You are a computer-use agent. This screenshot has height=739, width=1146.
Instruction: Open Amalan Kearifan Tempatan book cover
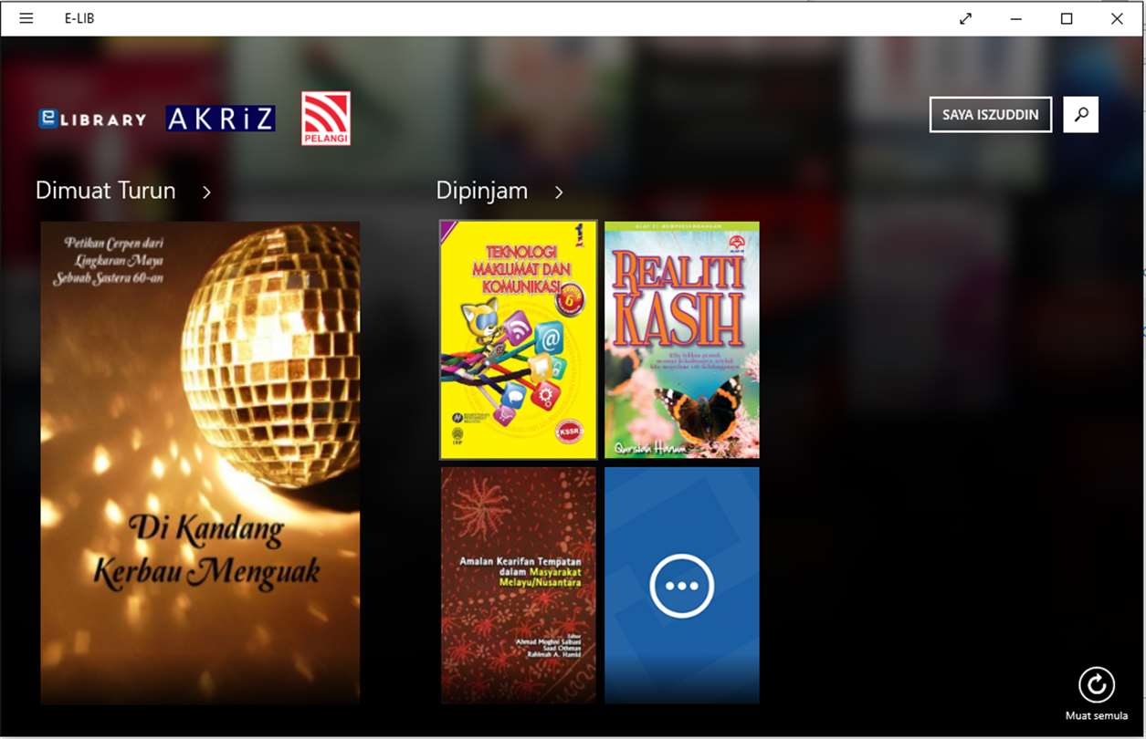coord(519,586)
